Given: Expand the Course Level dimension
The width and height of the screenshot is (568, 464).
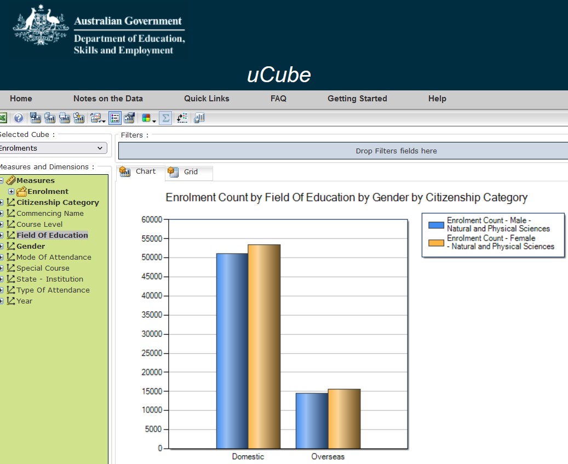Looking at the screenshot, I should (x=1, y=224).
